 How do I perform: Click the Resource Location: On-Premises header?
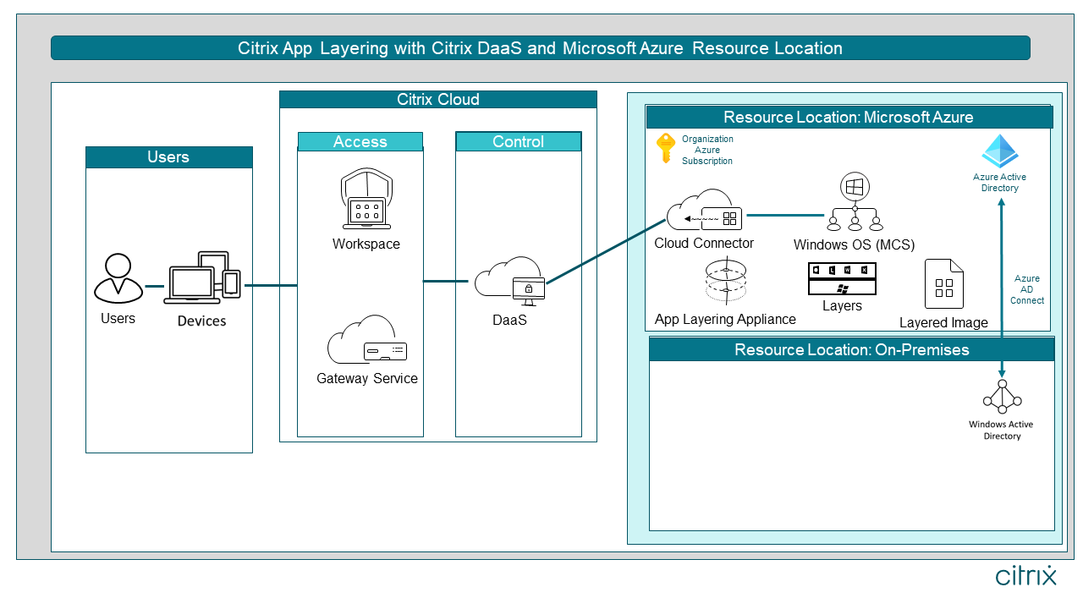852,349
